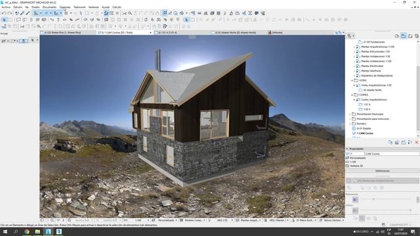This screenshot has height=236, width=420.
Task: Adjust the Activo slider
Action: pos(410,210)
